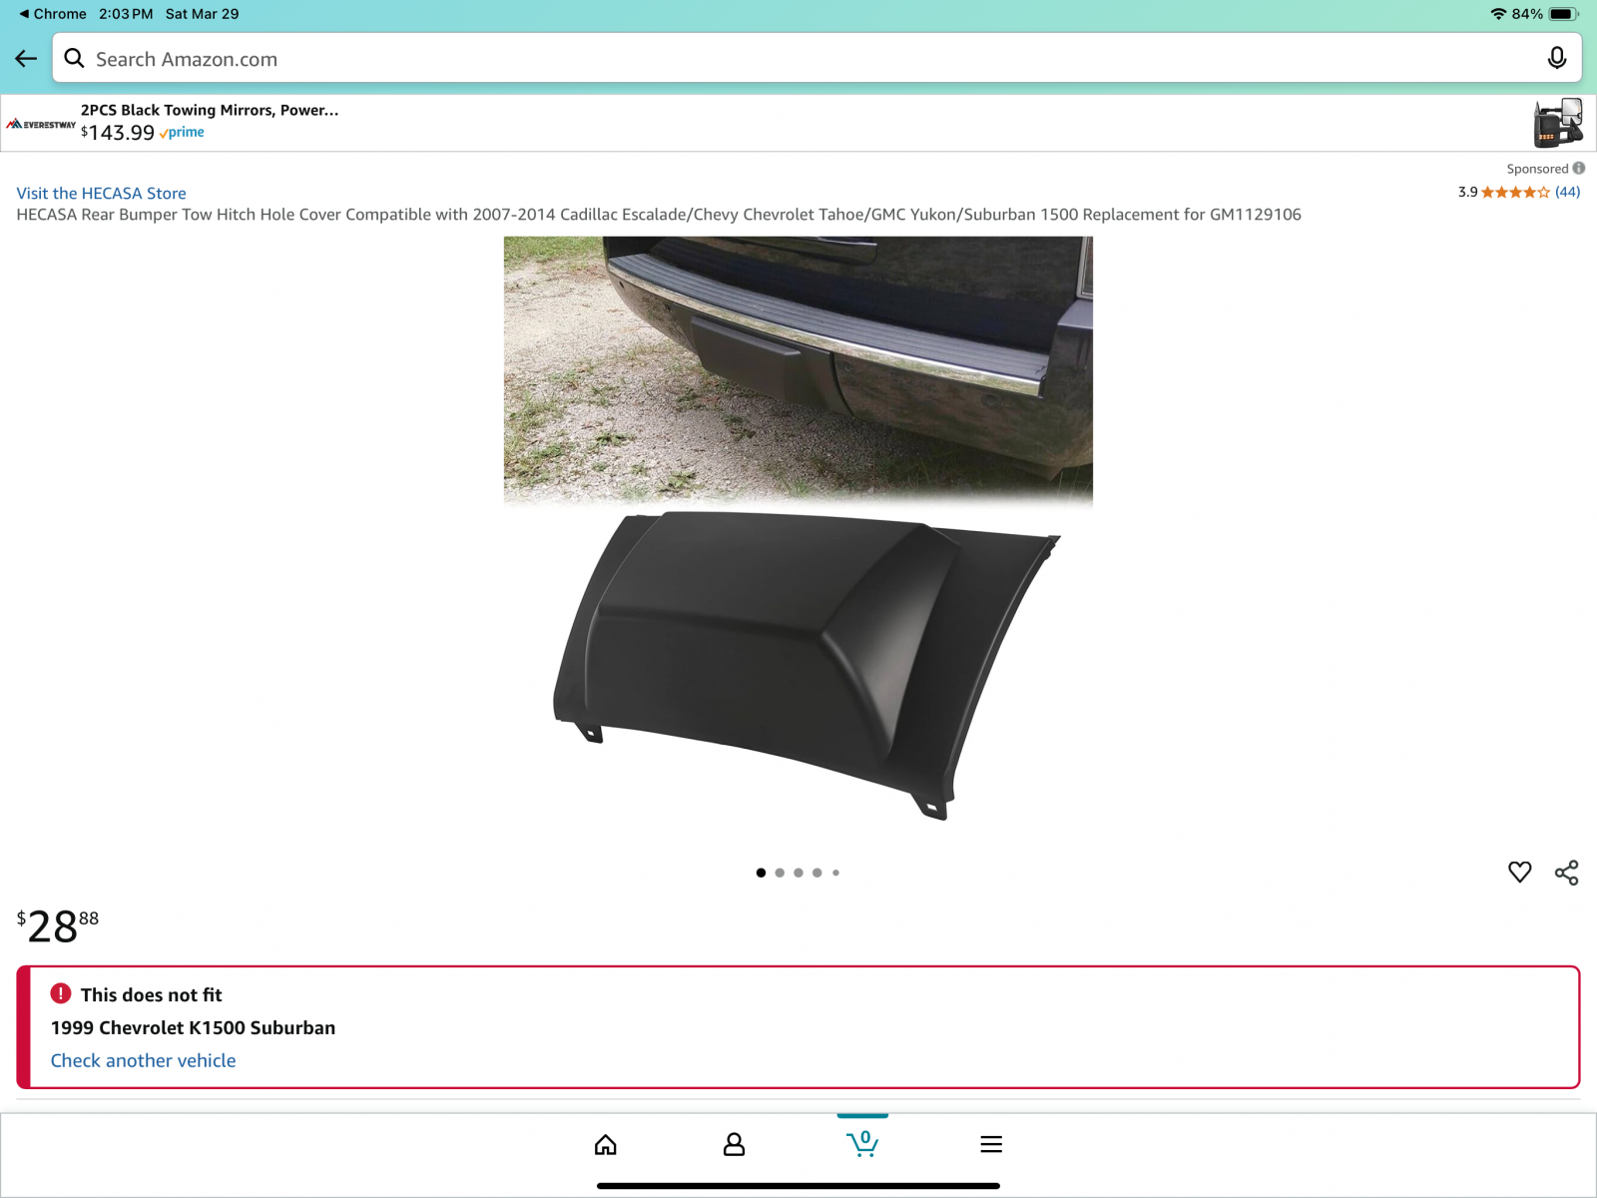The image size is (1597, 1198).
Task: Tap the $143.99 ad price
Action: (118, 133)
